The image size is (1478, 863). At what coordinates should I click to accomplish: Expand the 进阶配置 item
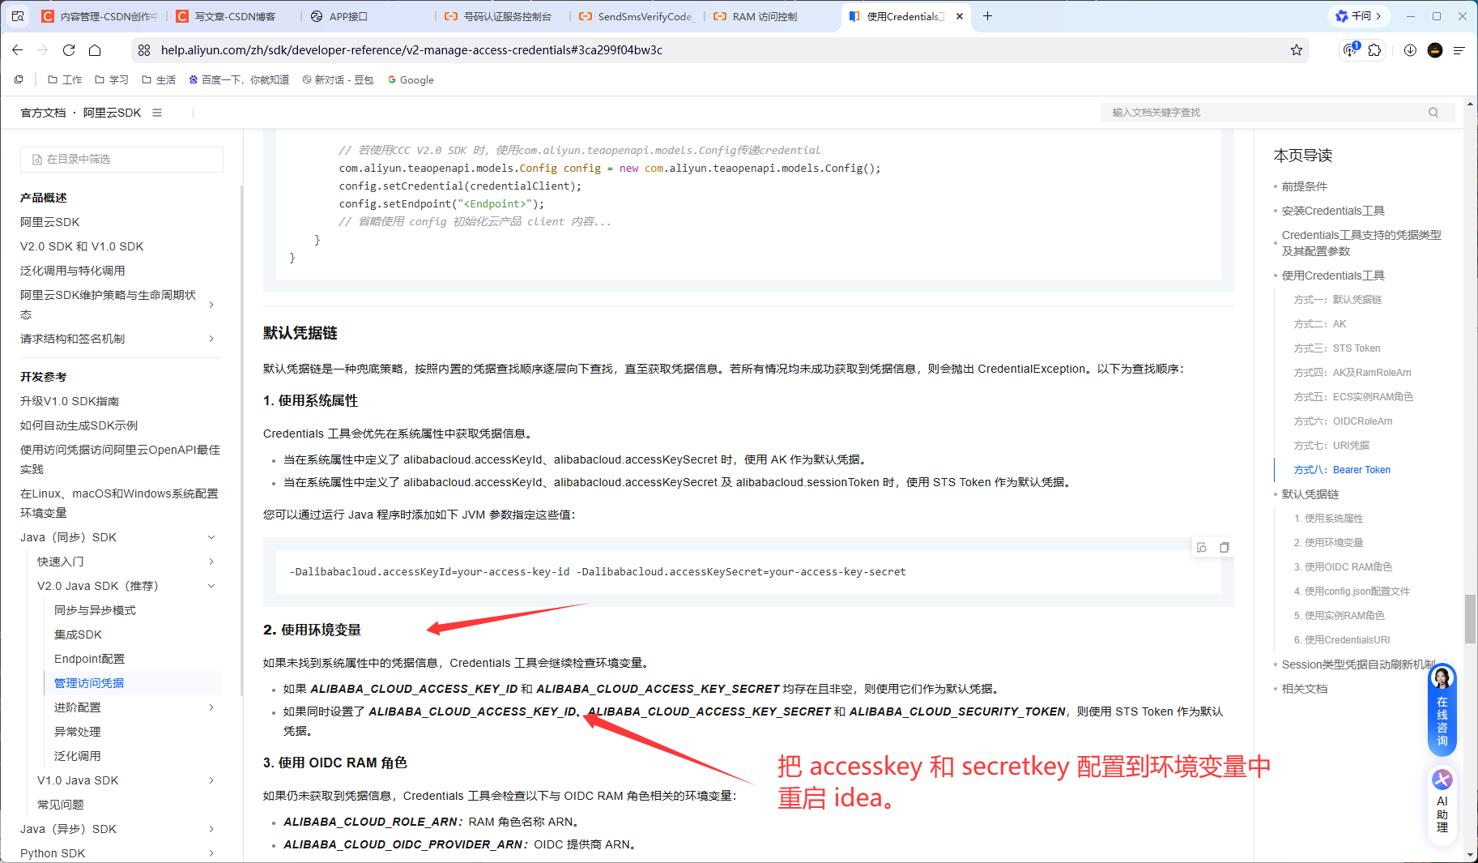(211, 707)
